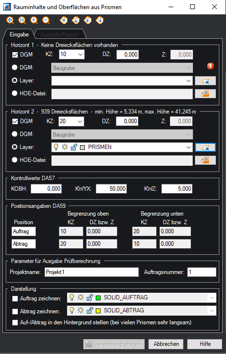The image size is (226, 354).
Task: Enable the Auftrag zeichnen checkbox
Action: click(15, 299)
